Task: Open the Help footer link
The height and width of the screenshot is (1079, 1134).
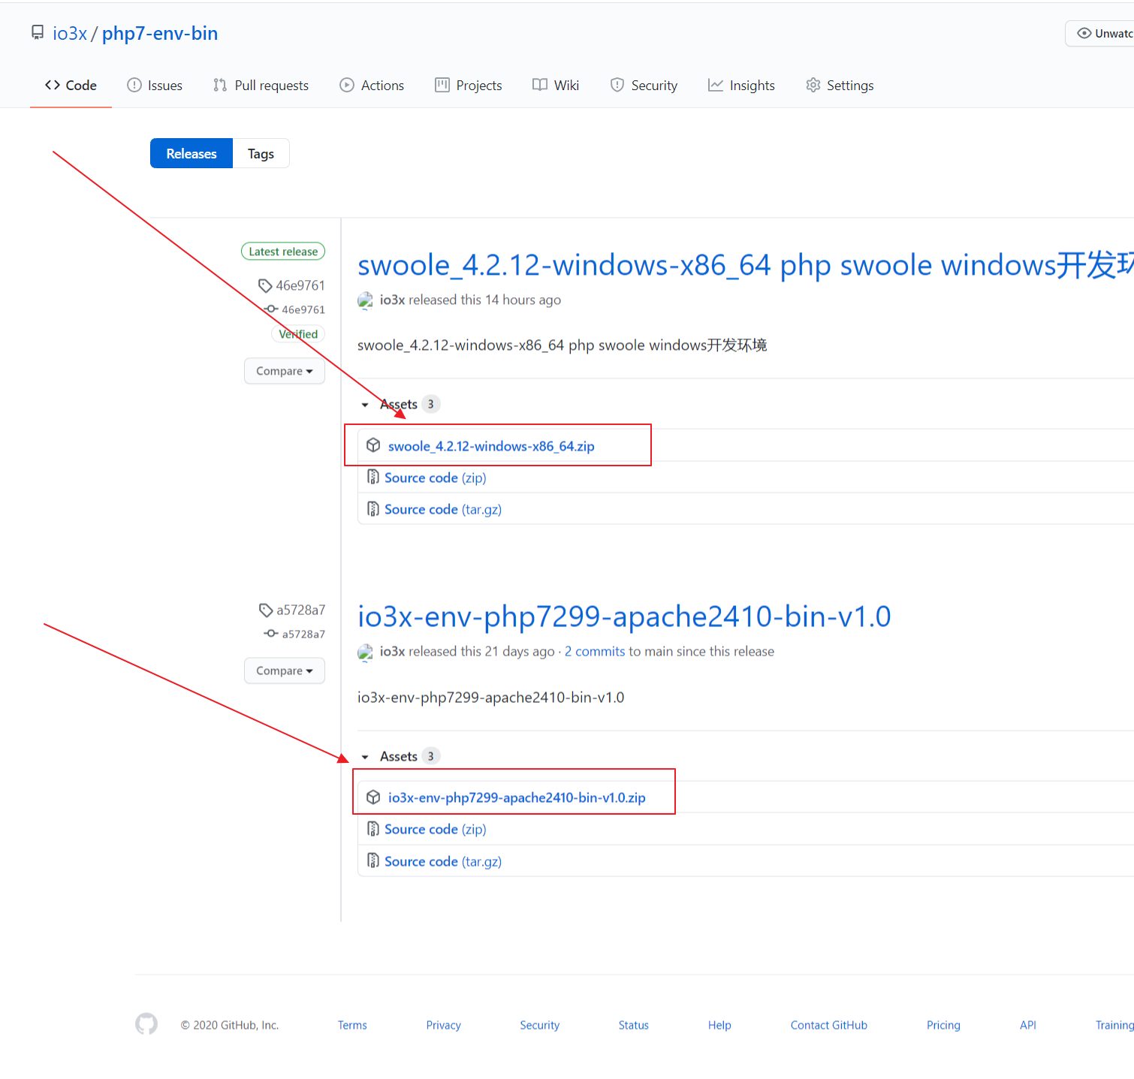Action: point(719,1025)
